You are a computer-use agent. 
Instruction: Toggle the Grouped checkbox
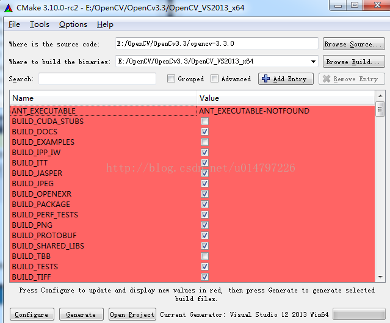(x=171, y=79)
